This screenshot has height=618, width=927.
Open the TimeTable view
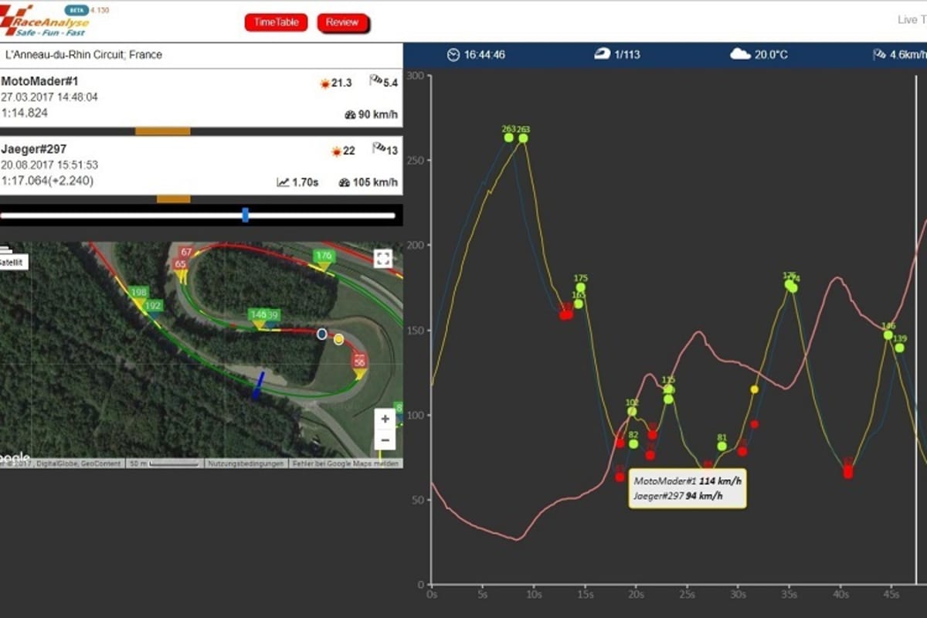click(x=276, y=22)
